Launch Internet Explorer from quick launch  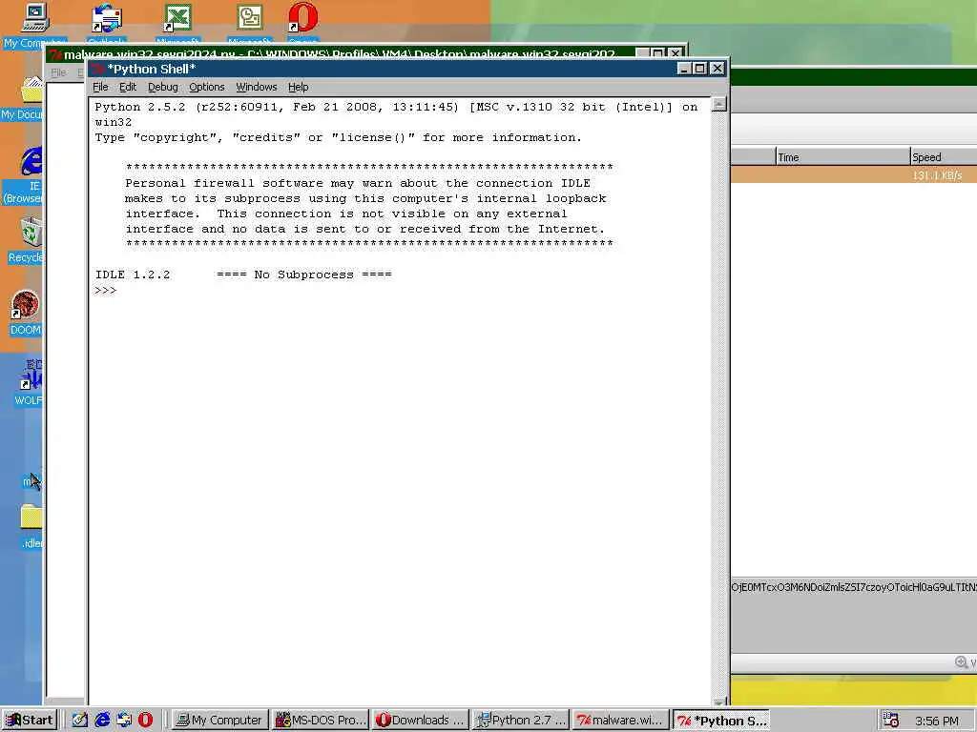click(x=102, y=721)
